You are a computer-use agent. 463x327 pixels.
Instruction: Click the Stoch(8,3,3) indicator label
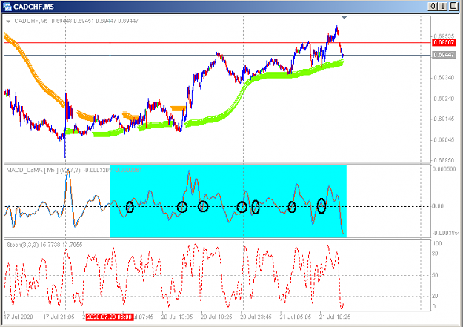tap(44, 245)
